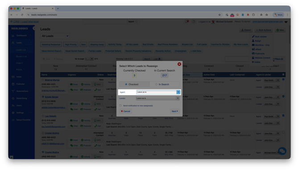Open Lea Hebert's Agent dropdown (Paul Smith)
Image resolution: width=299 pixels, height=170 pixels.
point(271,117)
